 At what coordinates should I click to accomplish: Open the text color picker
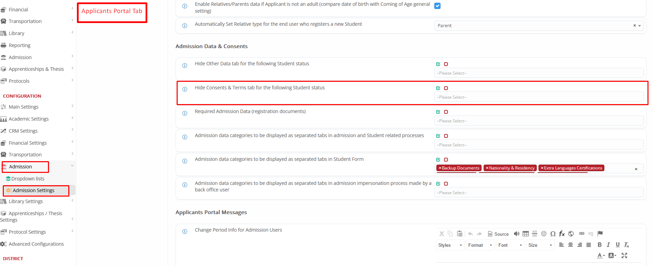(x=601, y=255)
